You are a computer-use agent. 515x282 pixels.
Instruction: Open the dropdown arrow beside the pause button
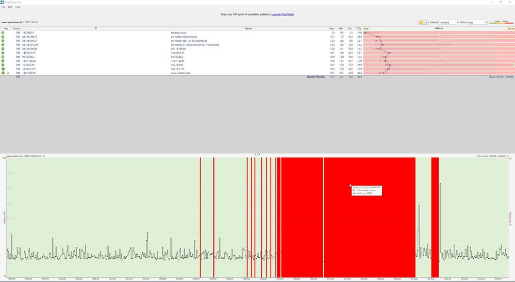point(426,22)
